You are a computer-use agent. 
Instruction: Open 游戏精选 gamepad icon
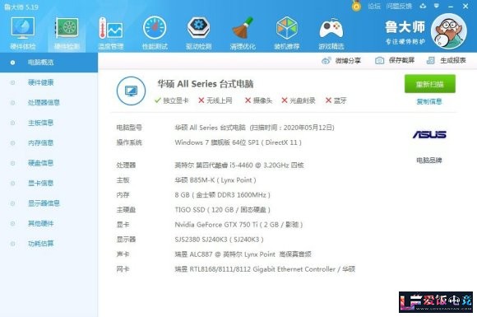click(x=331, y=33)
